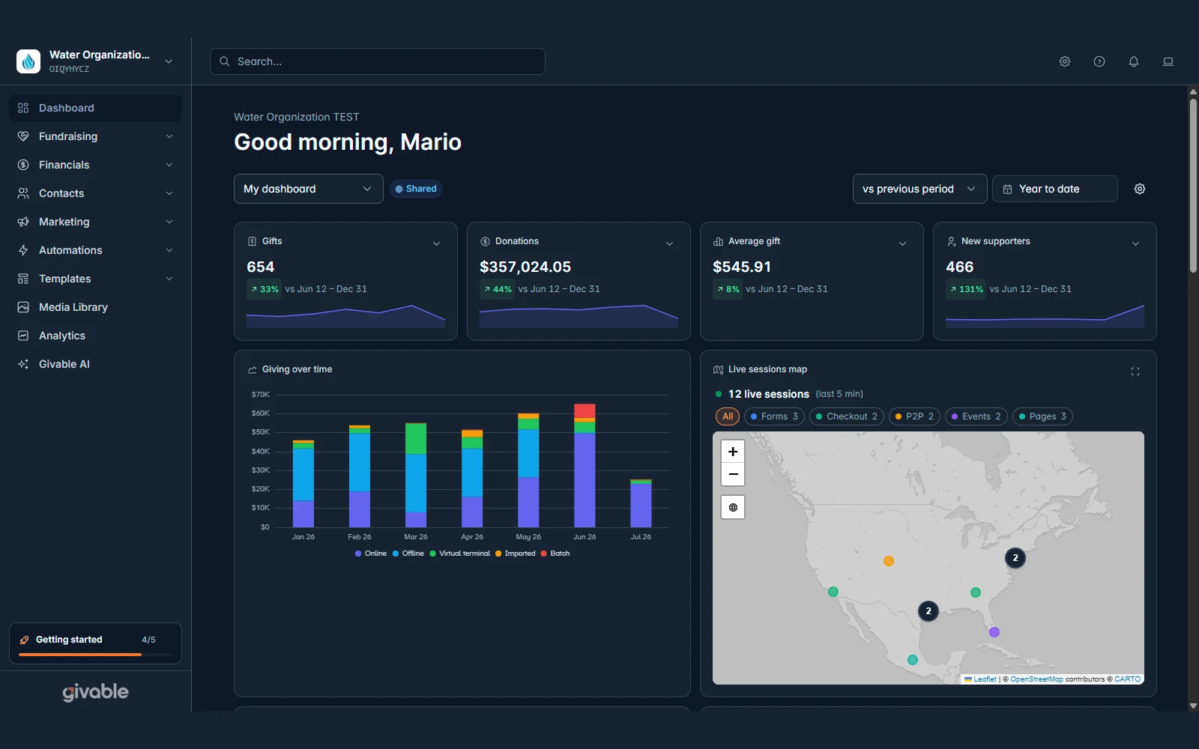Image resolution: width=1199 pixels, height=749 pixels.
Task: Expand the Gifts card options chevron
Action: tap(436, 243)
